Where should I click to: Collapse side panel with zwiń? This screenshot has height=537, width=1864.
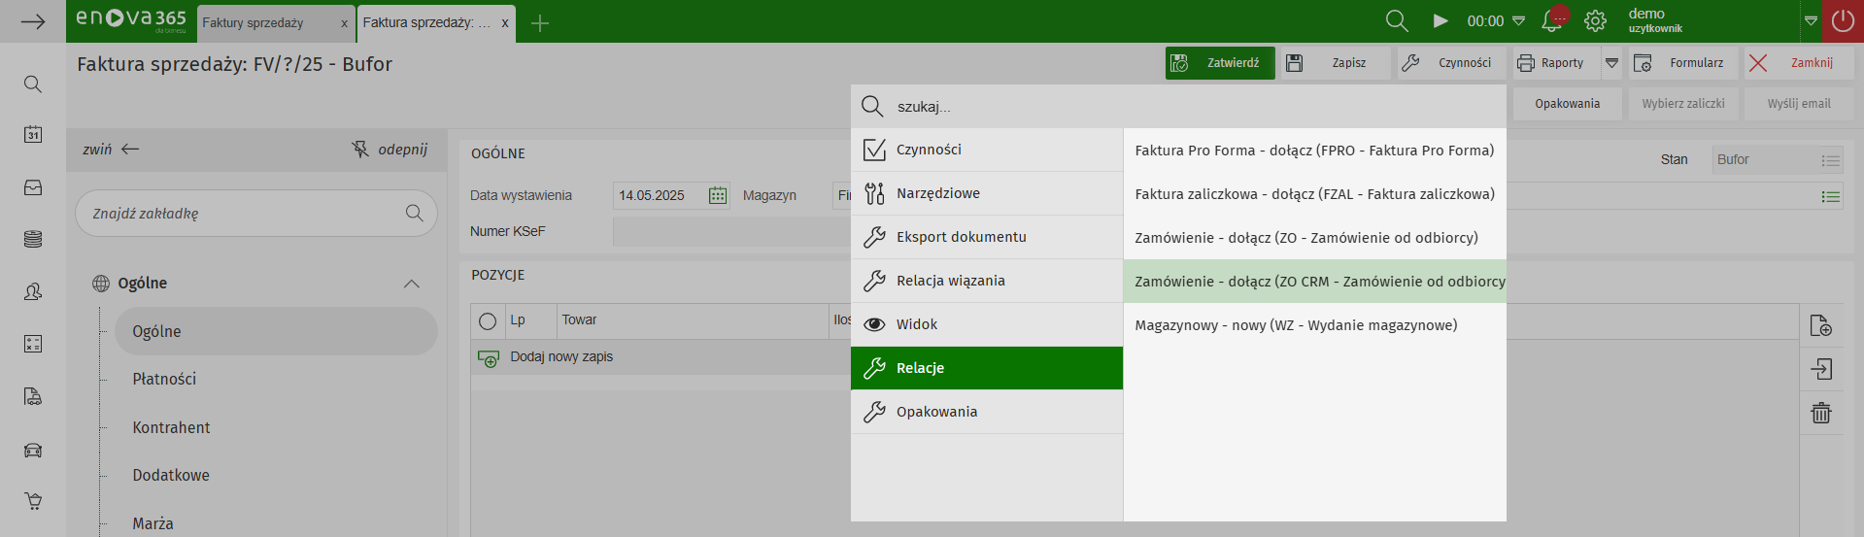pyautogui.click(x=111, y=150)
